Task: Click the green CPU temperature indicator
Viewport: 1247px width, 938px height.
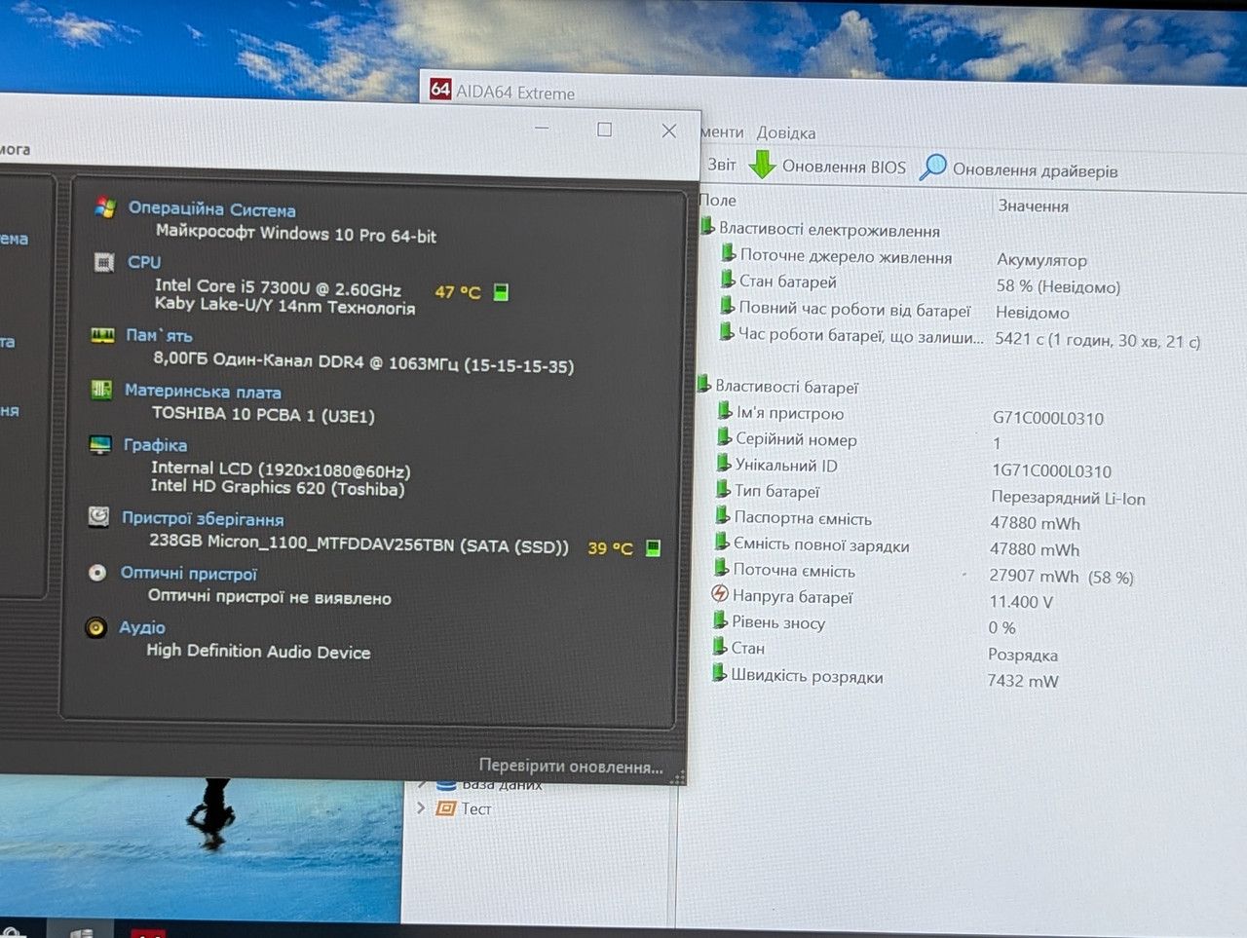Action: click(501, 292)
